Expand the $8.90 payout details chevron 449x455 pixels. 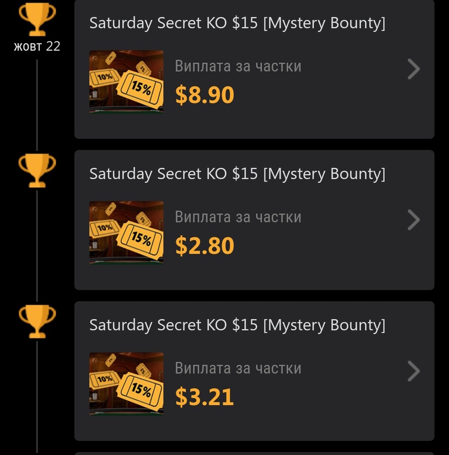tap(414, 69)
